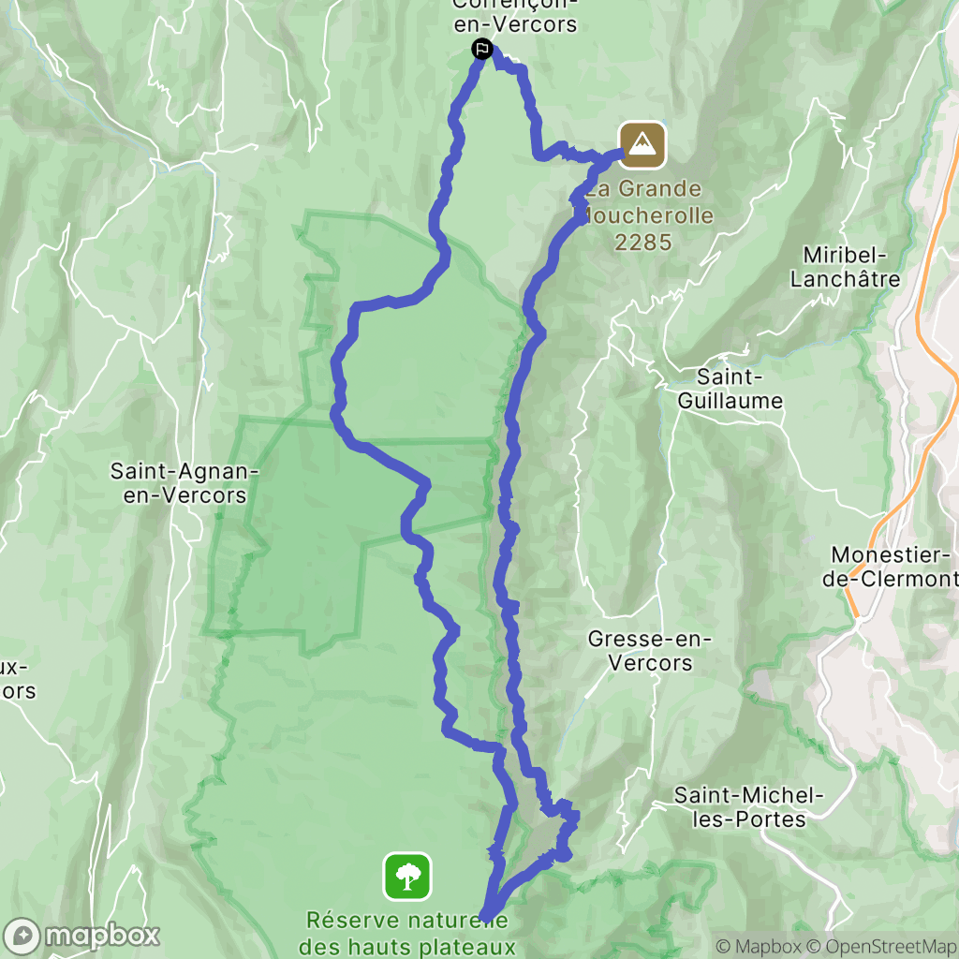Click the 2285 elevation label

point(643,243)
